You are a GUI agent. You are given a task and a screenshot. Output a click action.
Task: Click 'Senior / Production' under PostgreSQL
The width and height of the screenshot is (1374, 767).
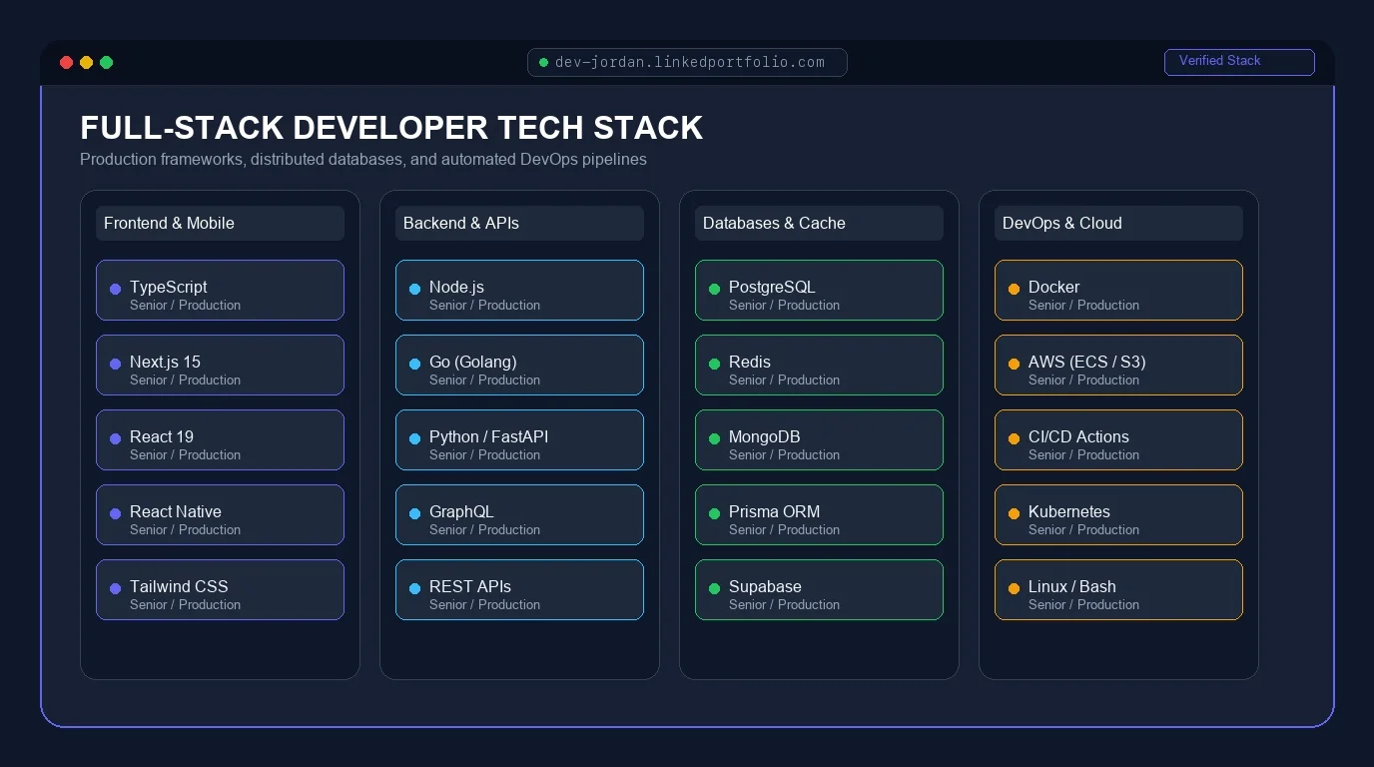pos(784,306)
